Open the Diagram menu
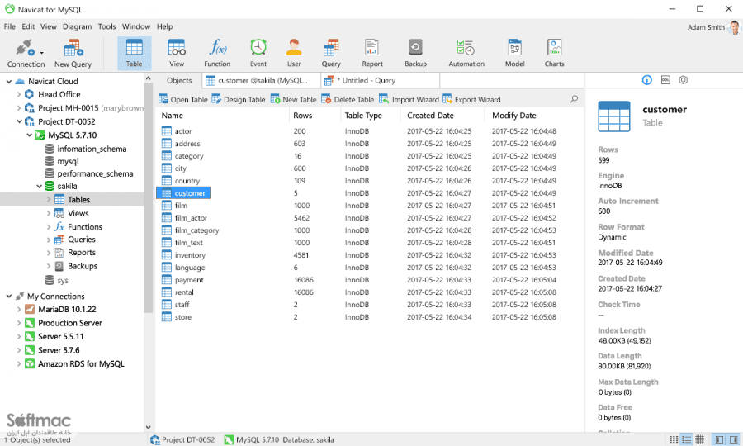The width and height of the screenshot is (743, 446). [x=78, y=26]
